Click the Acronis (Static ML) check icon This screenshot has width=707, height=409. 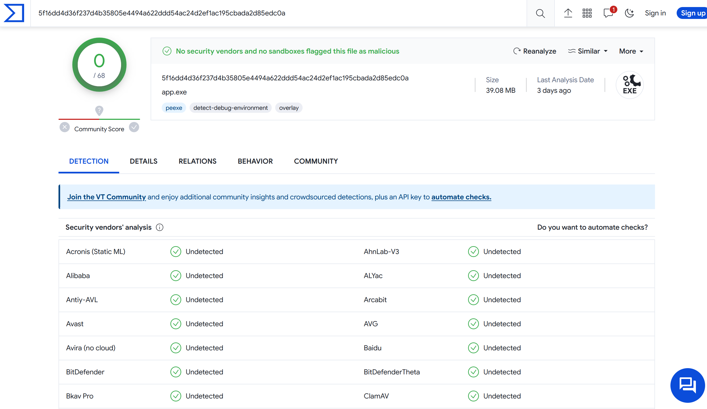coord(176,252)
